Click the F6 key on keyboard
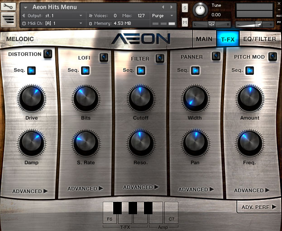Screen dimensions: 282x231 point(110,218)
